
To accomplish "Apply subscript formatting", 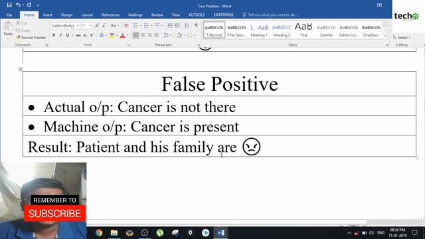I will pos(85,35).
